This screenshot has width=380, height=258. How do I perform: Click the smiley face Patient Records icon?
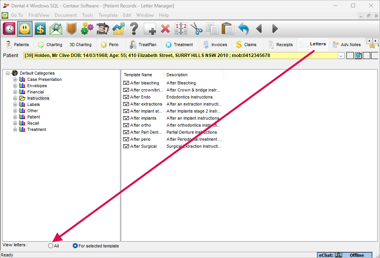(x=25, y=29)
